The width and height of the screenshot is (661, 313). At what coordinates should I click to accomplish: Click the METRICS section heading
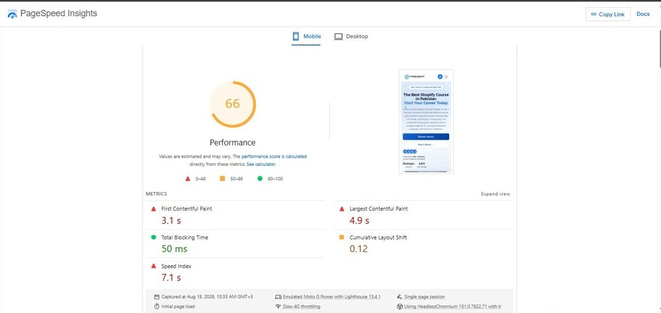coord(157,194)
